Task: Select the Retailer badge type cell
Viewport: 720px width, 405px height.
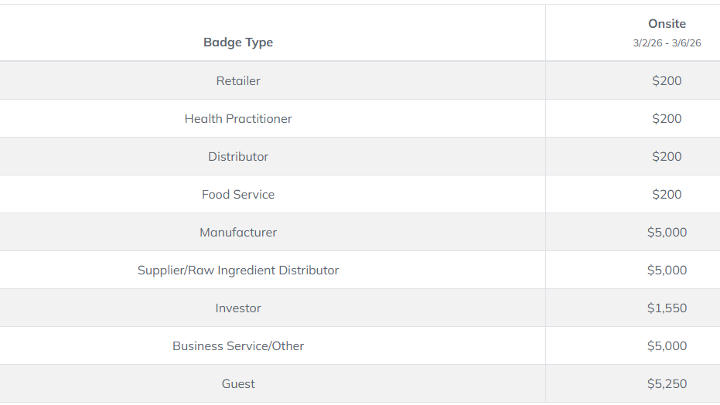Action: (x=238, y=80)
